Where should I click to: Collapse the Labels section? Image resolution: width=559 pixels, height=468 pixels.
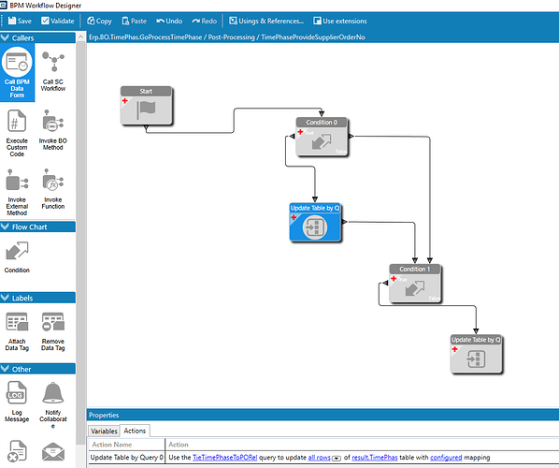coord(5,298)
